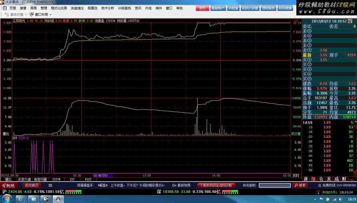Click the chart icon left of 页面 menu
The image size is (357, 203).
click(x=5, y=8)
